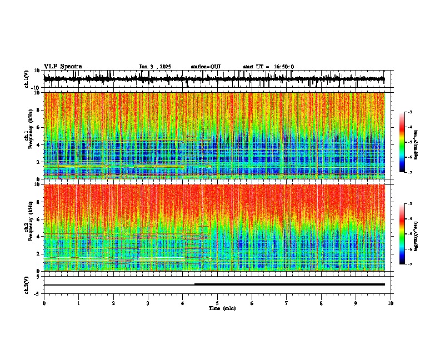Click the ch.3 voltage trace panel

[217, 285]
